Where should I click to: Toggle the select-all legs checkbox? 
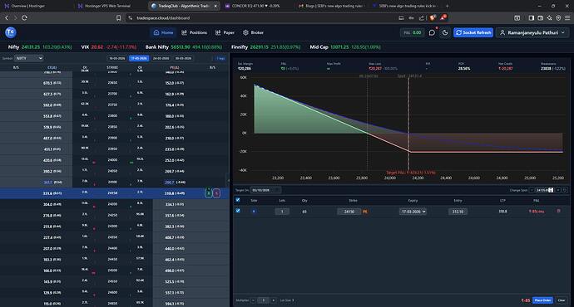coord(238,200)
